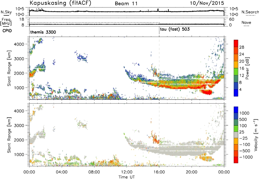
Task: Select the N.Sky noise legend label
Action: pos(6,12)
